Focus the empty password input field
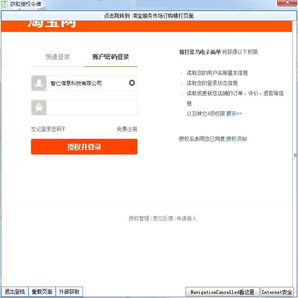Image resolution: width=298 pixels, height=298 pixels. tap(92, 107)
